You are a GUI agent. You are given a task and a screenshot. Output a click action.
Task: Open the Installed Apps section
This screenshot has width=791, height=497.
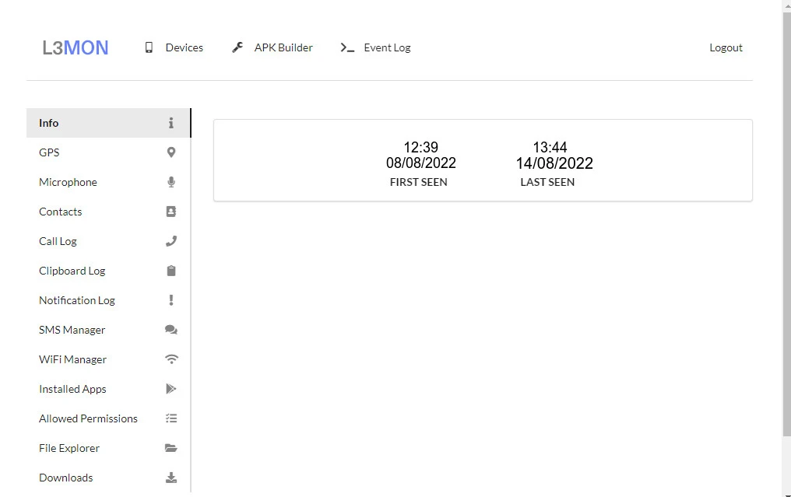coord(72,389)
